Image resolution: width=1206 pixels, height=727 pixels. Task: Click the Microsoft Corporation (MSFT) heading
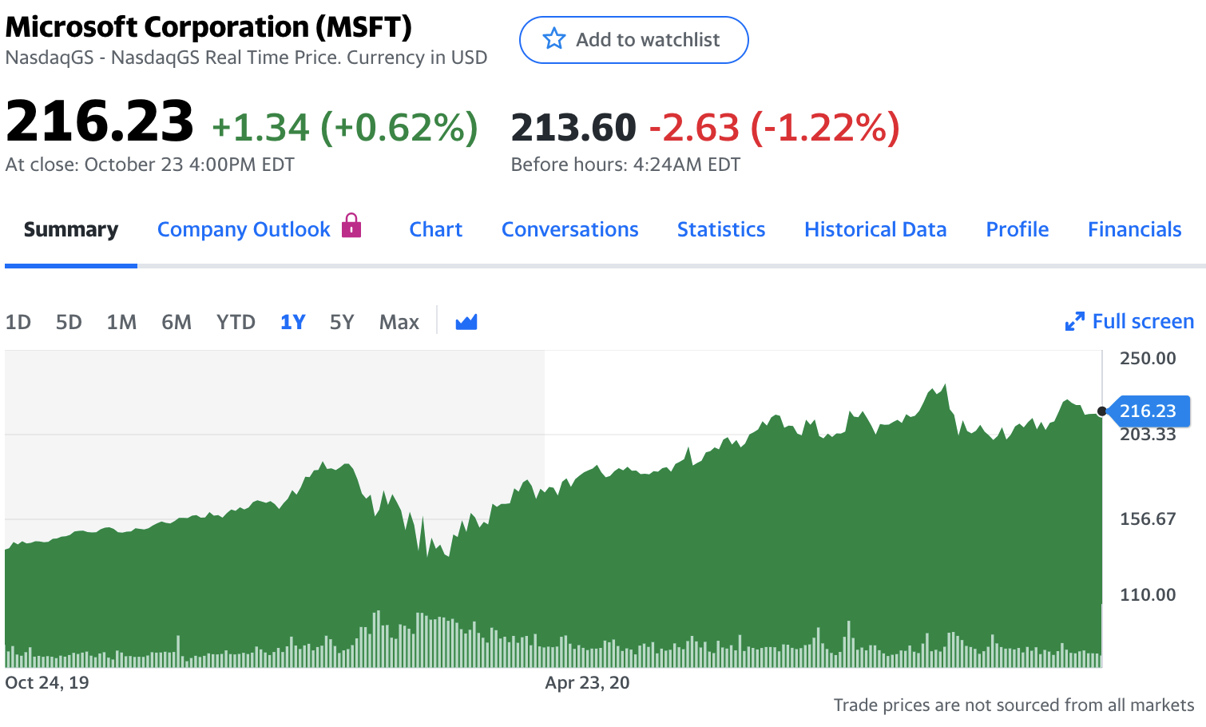point(208,27)
